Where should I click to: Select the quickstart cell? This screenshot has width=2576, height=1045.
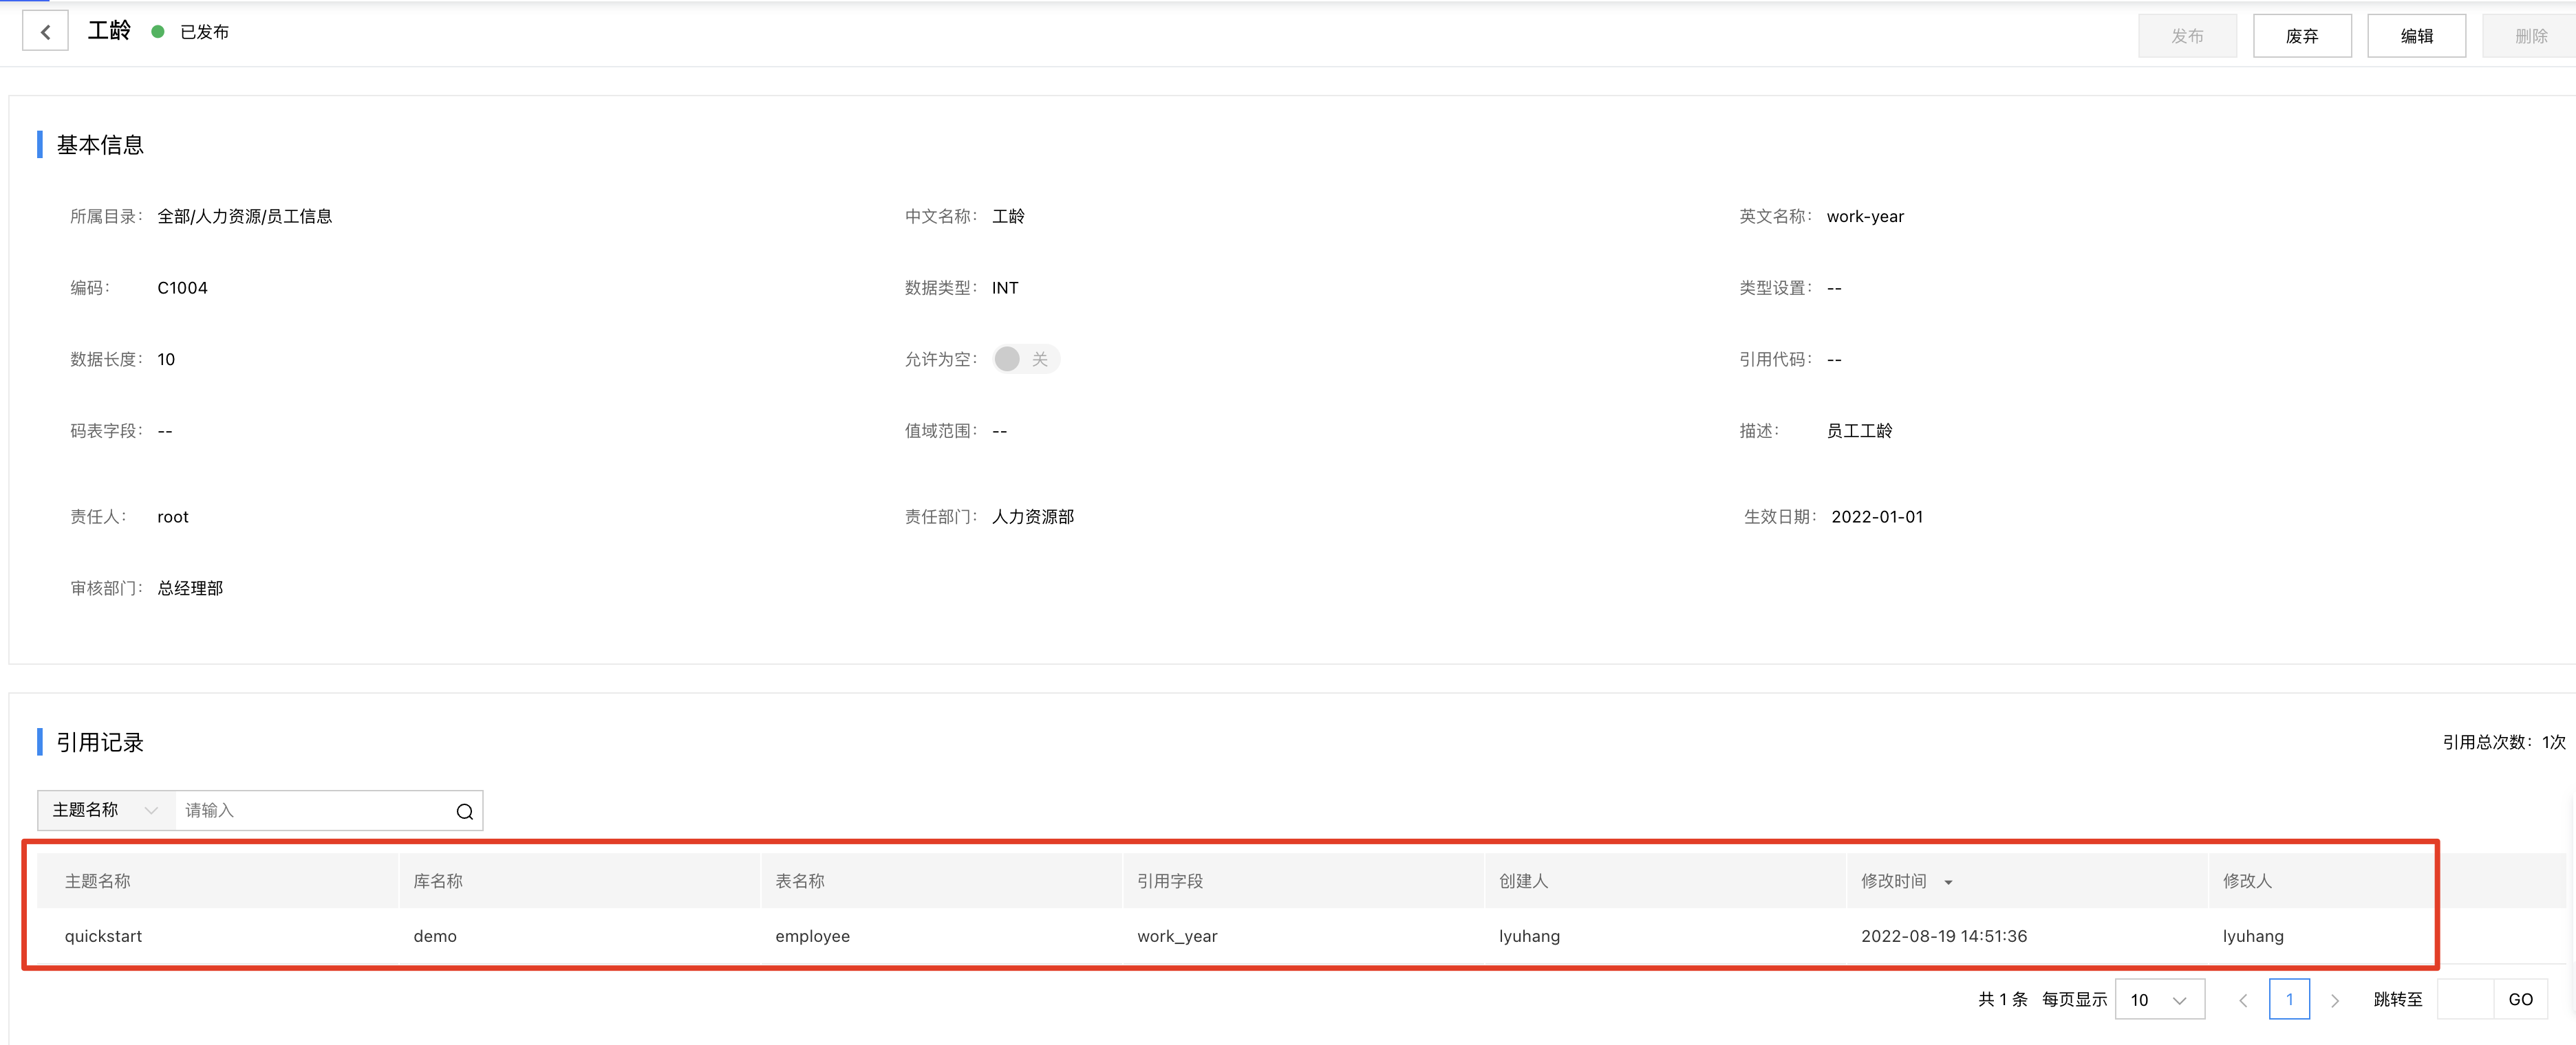104,936
